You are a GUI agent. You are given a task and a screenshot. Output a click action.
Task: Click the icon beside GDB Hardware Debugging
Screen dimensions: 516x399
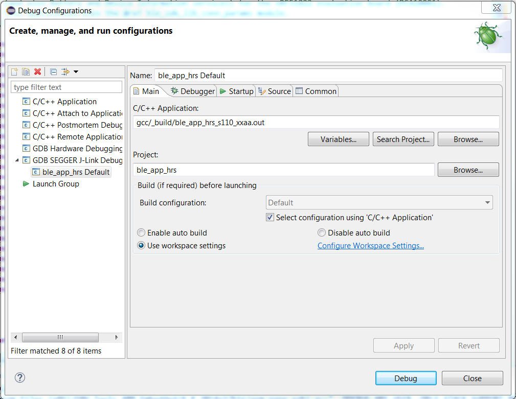(26, 148)
